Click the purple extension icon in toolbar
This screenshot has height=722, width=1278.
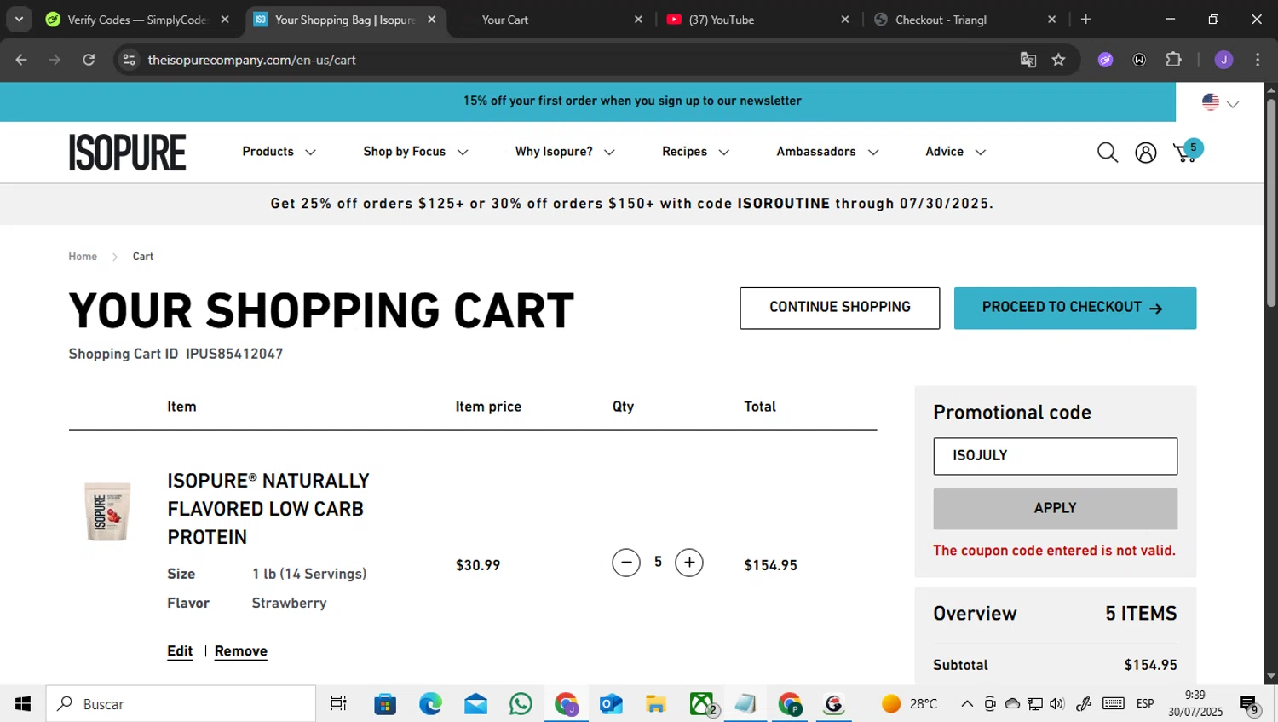tap(1105, 60)
